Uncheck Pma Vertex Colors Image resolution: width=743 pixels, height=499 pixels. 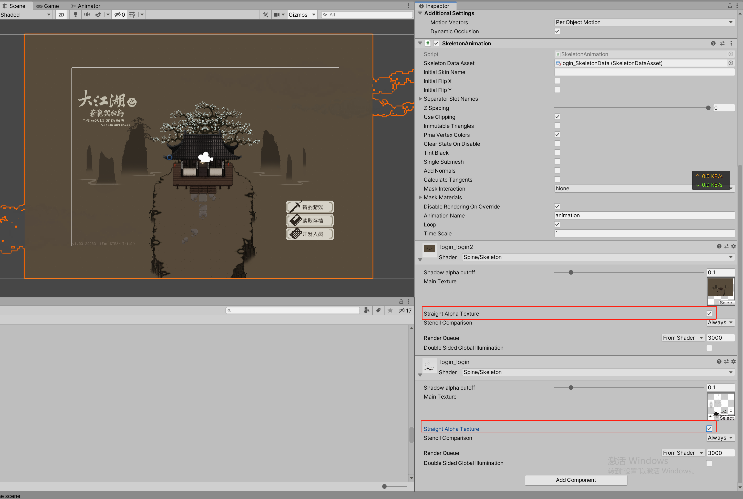[x=557, y=135]
